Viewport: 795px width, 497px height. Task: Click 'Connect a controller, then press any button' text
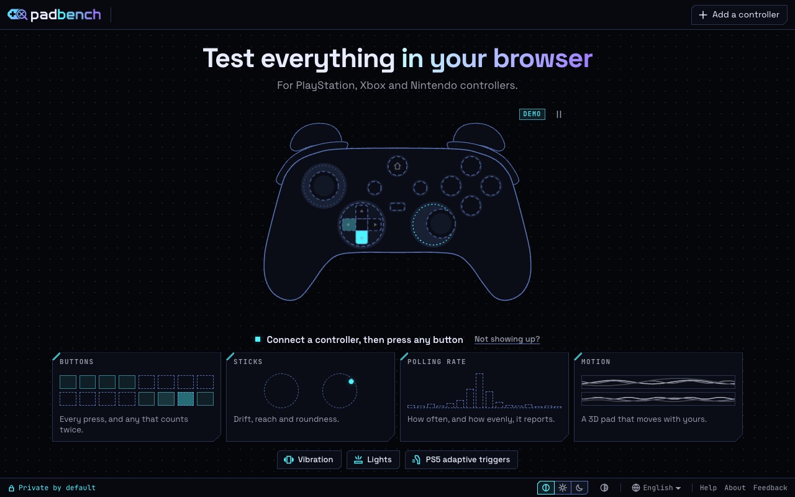[365, 340]
